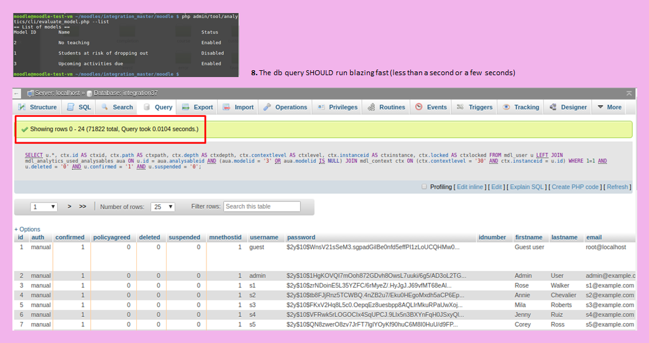Image resolution: width=649 pixels, height=343 pixels.
Task: Switch to the Search tab
Action: 117,107
